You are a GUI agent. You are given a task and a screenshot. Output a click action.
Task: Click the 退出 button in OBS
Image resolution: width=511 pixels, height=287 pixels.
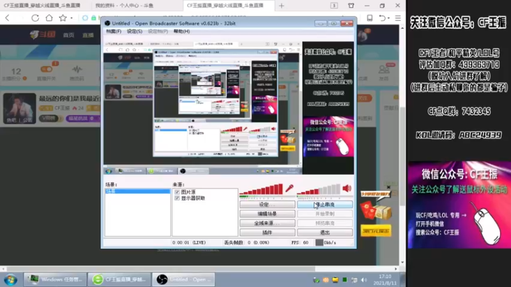pos(324,232)
